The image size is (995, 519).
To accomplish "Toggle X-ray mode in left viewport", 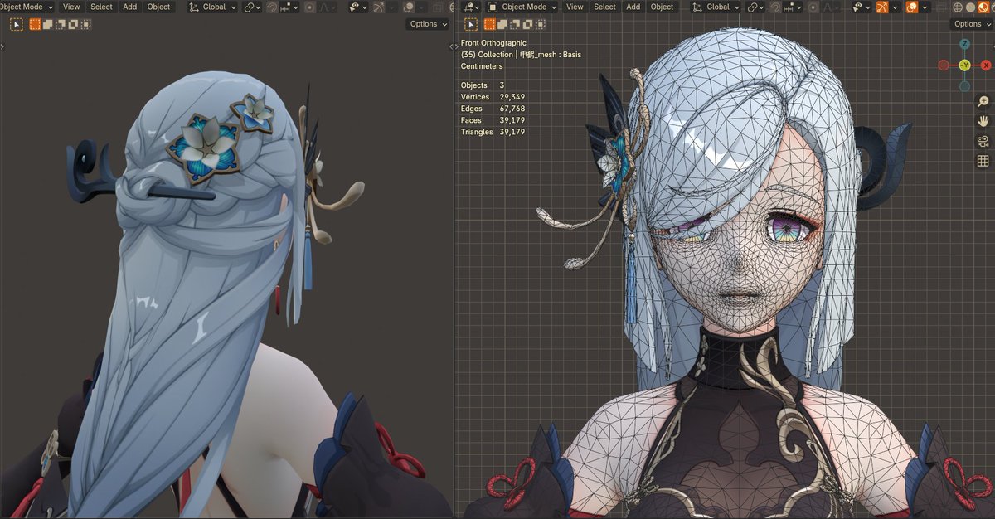I will tap(437, 7).
